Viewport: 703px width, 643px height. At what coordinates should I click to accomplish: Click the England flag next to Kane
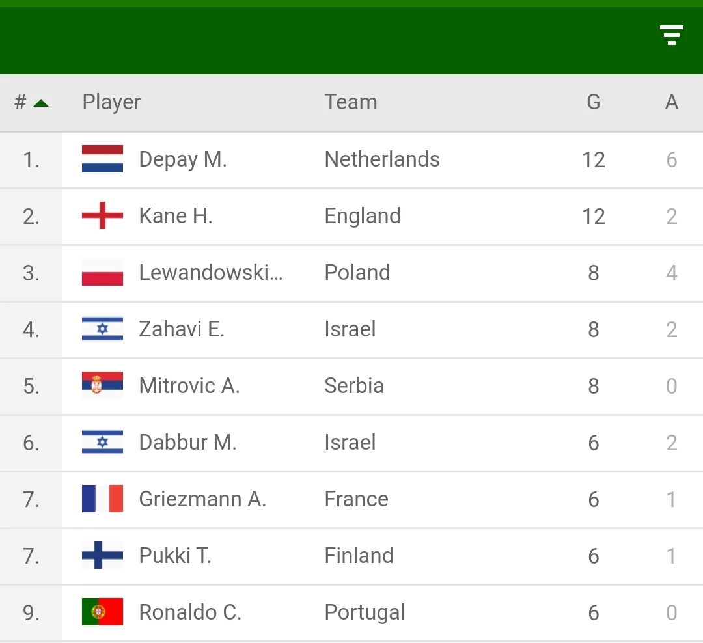102,215
